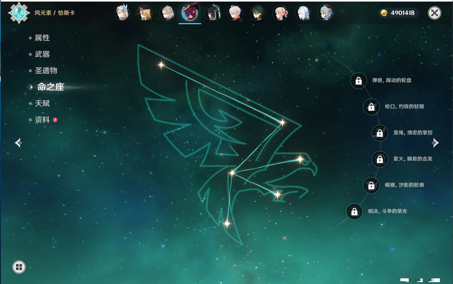Open the grid menu button at bottom-left

click(19, 267)
